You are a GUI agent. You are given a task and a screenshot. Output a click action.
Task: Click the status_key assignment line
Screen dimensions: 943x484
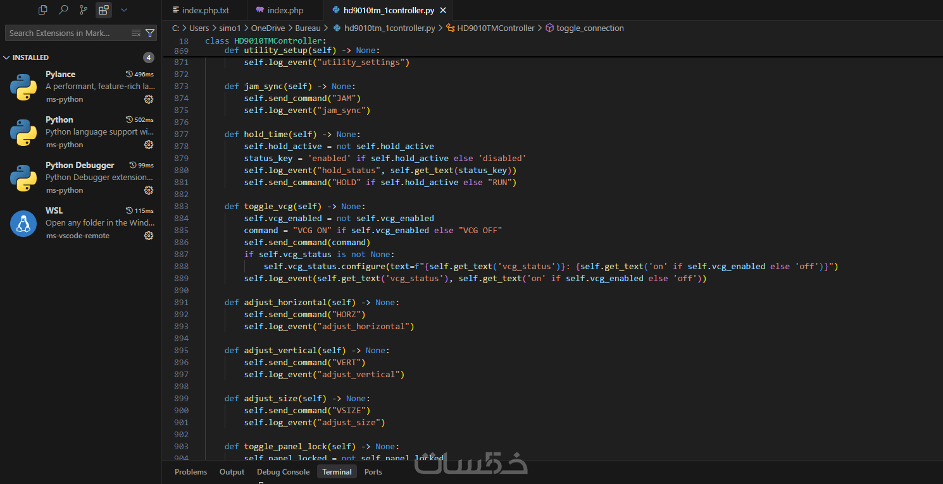[x=385, y=159]
